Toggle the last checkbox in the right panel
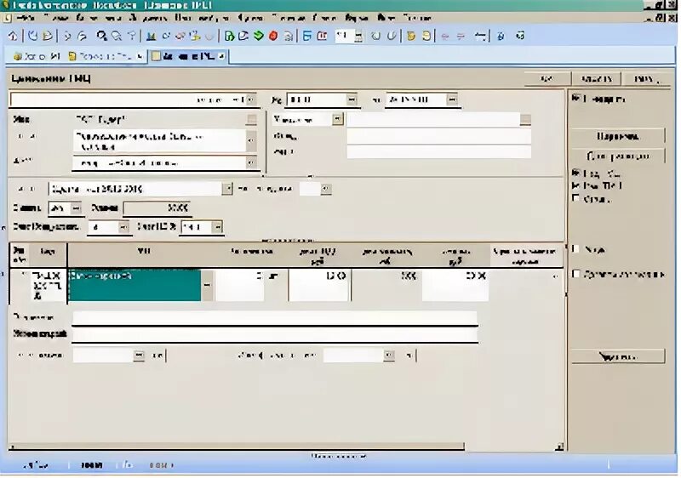This screenshot has width=681, height=478. click(576, 274)
